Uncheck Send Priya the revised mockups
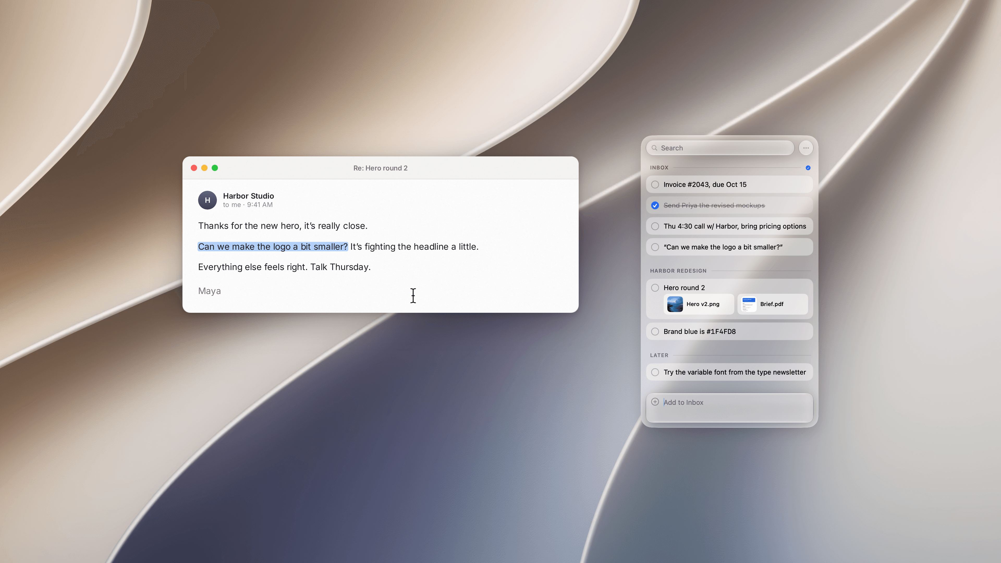The height and width of the screenshot is (563, 1001). 655,206
